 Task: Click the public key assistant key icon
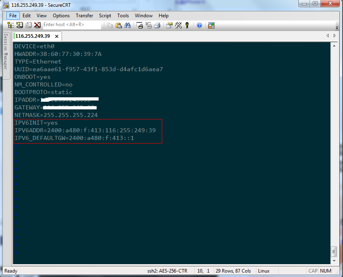point(187,25)
